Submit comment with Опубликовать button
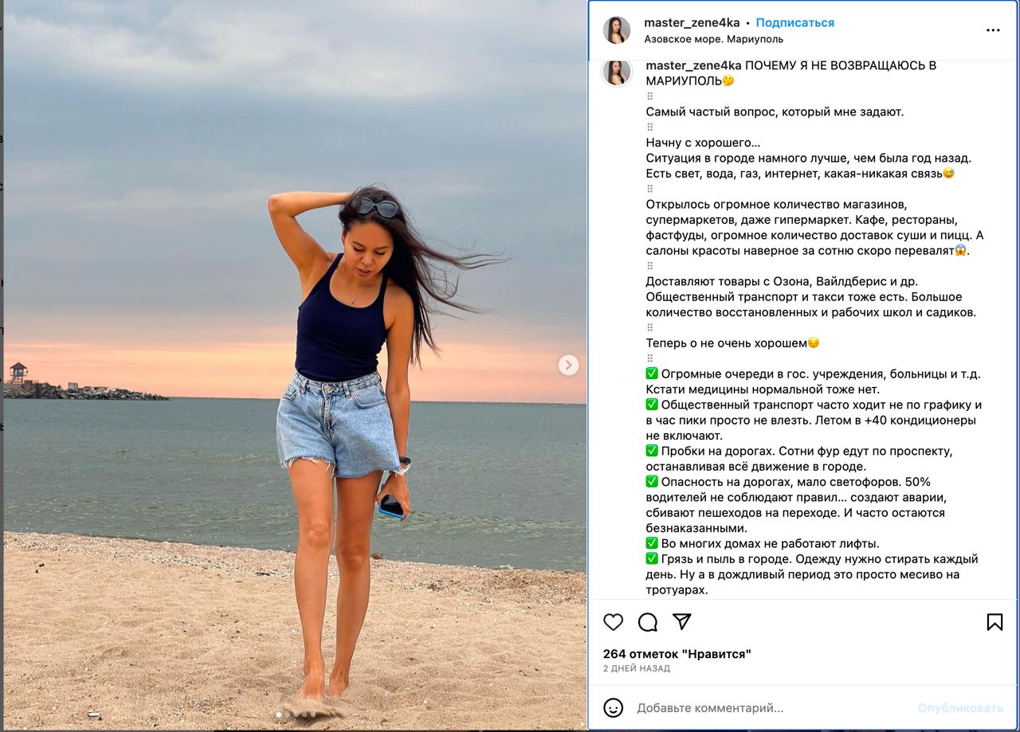Screen dimensions: 1020x732 tap(960, 707)
